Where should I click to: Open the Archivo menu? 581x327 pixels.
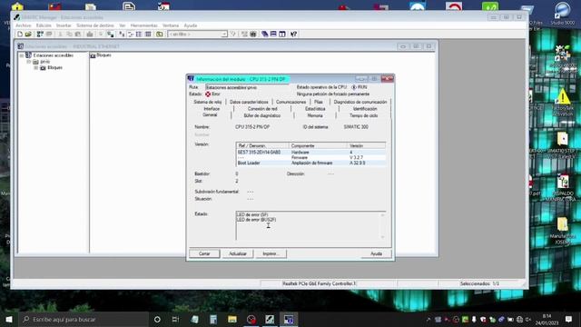(x=24, y=25)
